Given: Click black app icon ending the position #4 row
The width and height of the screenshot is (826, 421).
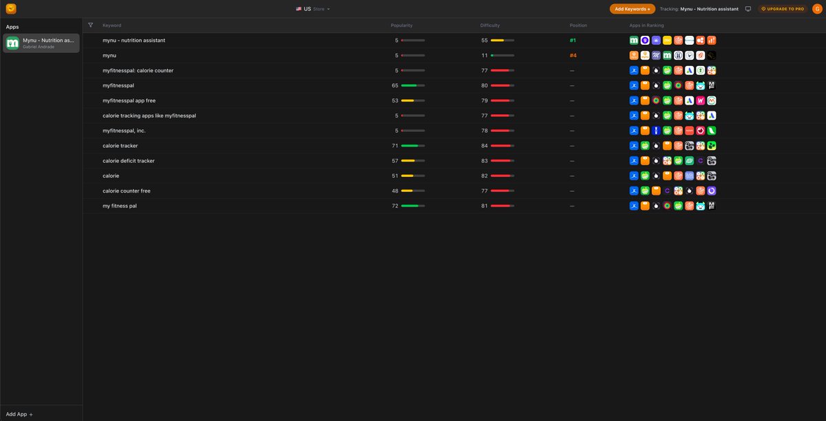Looking at the screenshot, I should click(x=712, y=56).
